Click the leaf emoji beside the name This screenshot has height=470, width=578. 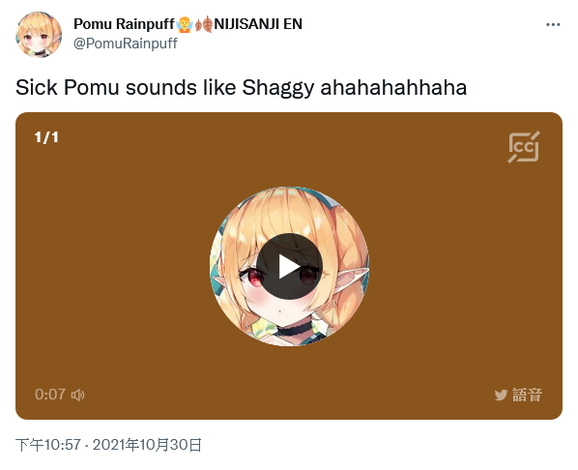pos(204,24)
